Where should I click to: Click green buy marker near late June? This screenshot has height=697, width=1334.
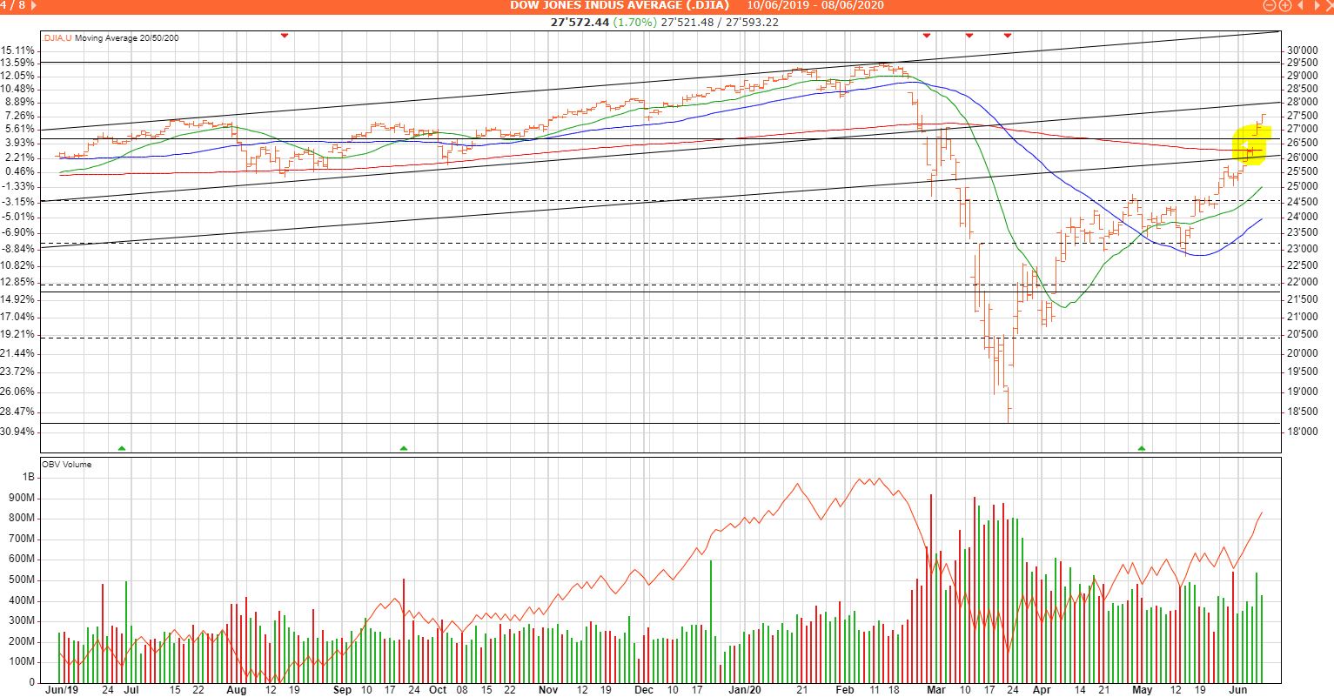point(122,448)
